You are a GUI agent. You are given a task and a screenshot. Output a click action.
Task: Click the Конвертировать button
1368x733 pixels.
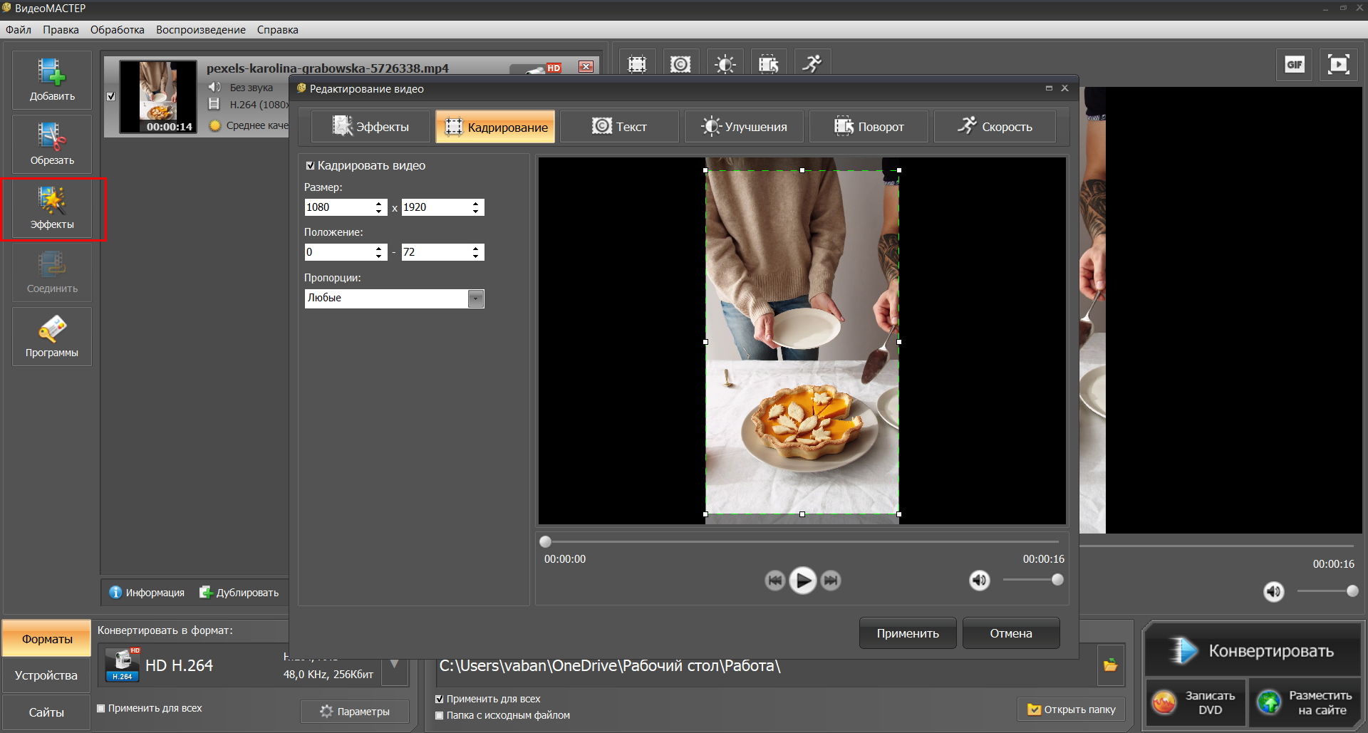[1253, 650]
